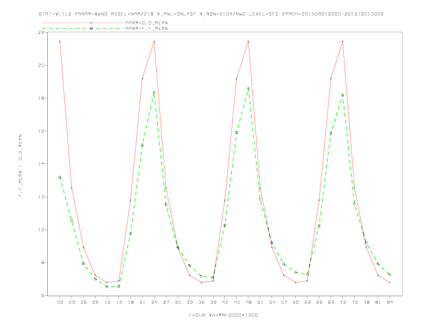This screenshot has height=329, width=425.
Task: Click the 14 tick on the vertical axis
Action: (x=41, y=163)
